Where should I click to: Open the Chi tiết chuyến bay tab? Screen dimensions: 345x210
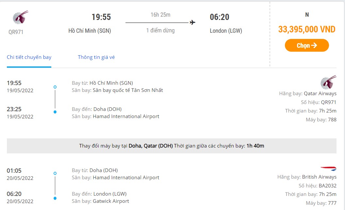(x=29, y=57)
